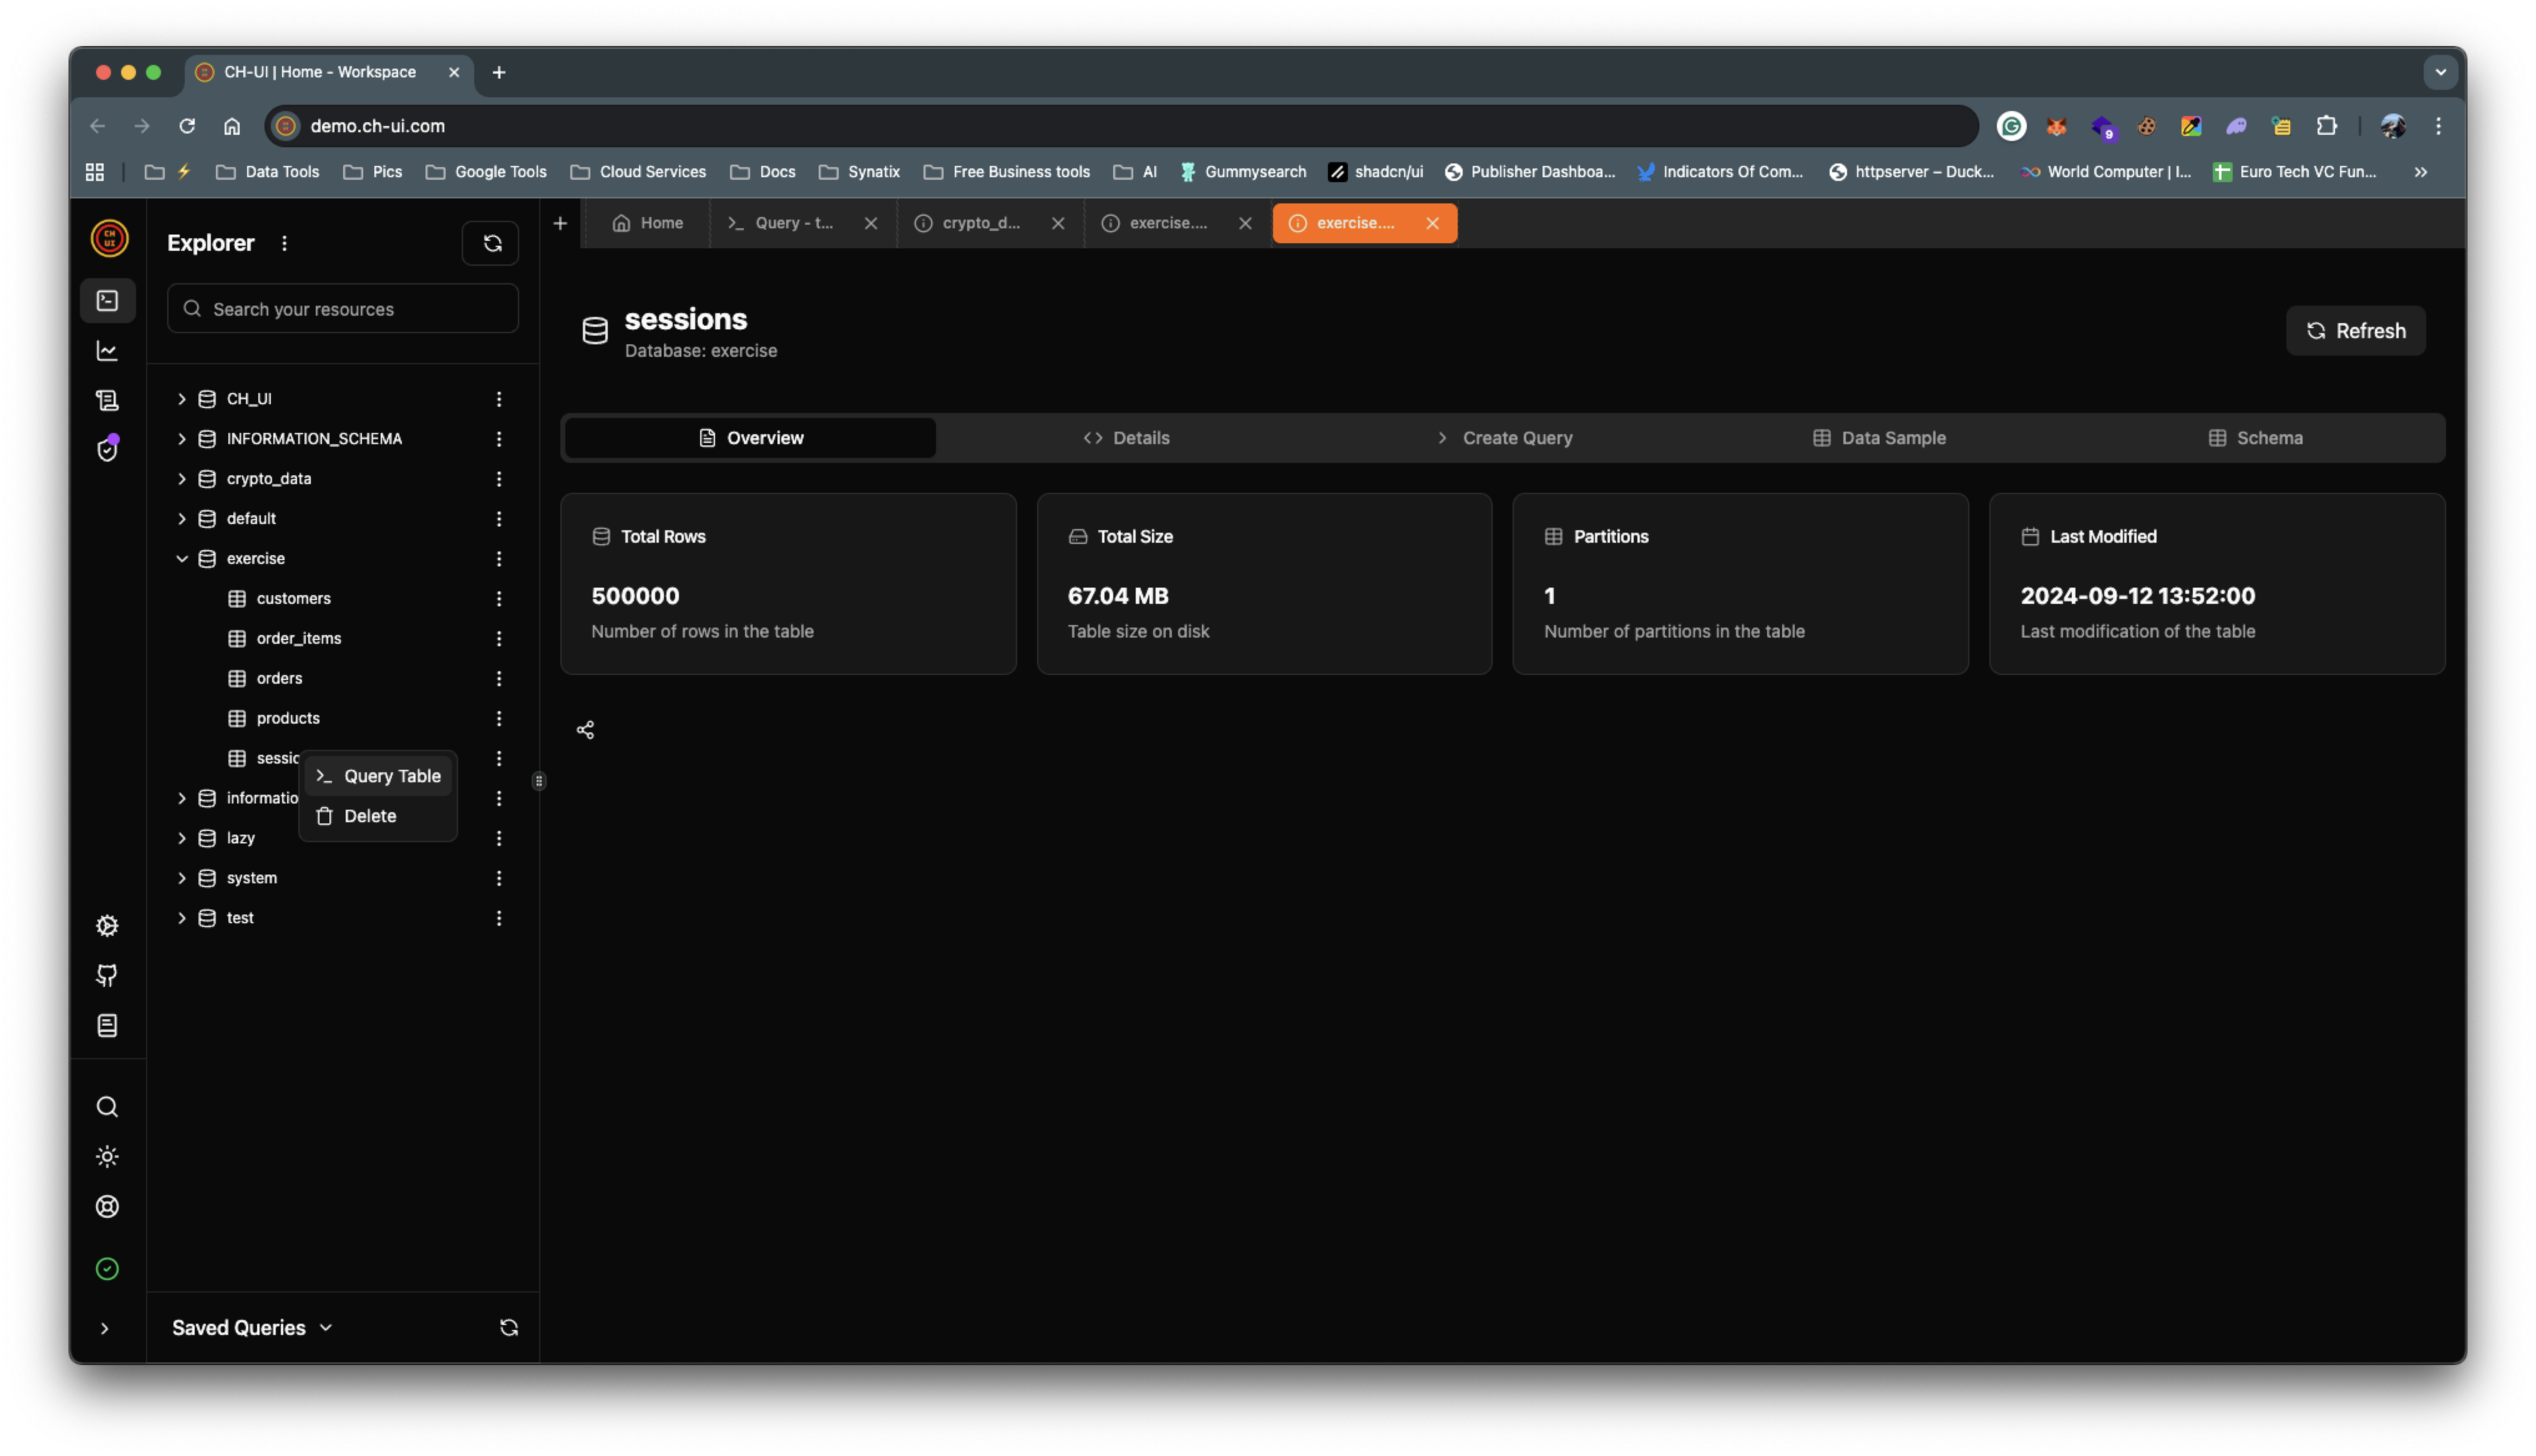
Task: Open options menu for crypto_data database
Action: point(499,479)
